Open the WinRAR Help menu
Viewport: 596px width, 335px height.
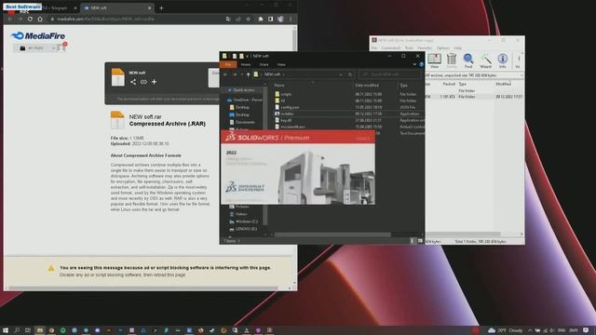point(457,47)
